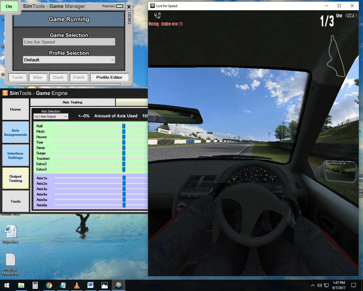Click the Live for Speed title bar icon
363x291 pixels.
click(153, 6)
